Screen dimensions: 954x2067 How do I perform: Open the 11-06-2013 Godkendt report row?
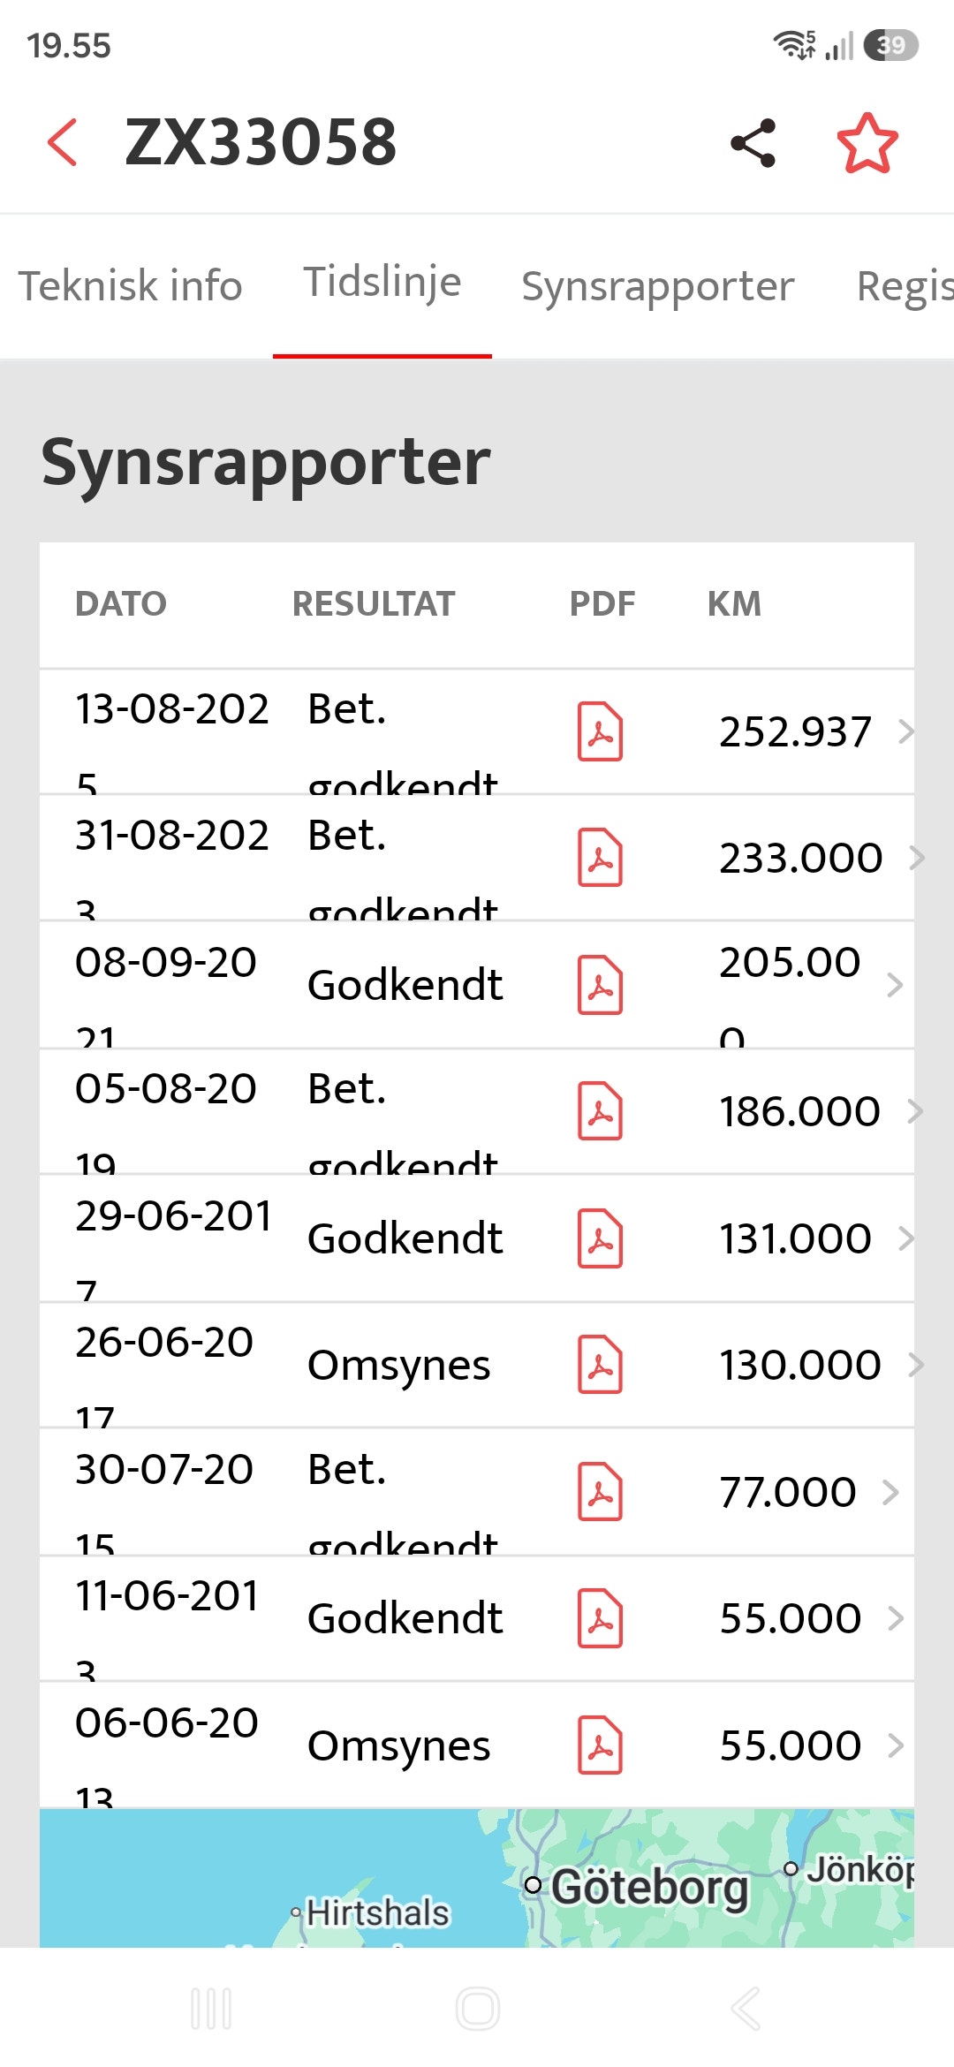click(477, 1618)
